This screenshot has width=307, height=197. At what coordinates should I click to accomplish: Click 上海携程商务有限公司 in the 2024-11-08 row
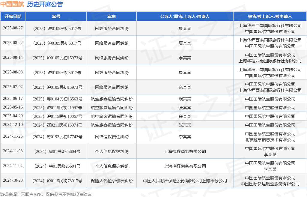(x=185, y=151)
